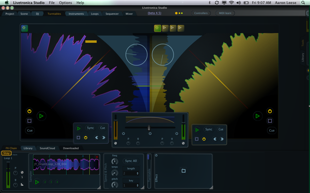Nudge forward arrow in left transport panel
Viewport: 310px width, 193px height.
[x=104, y=137]
